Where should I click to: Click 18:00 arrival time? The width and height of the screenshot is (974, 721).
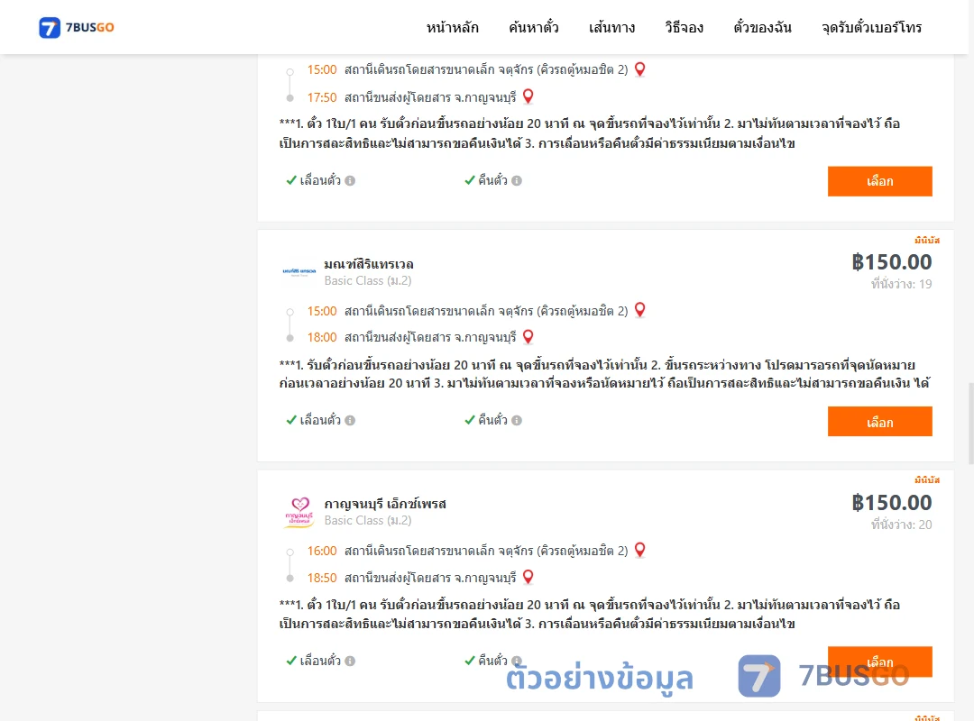coord(322,337)
